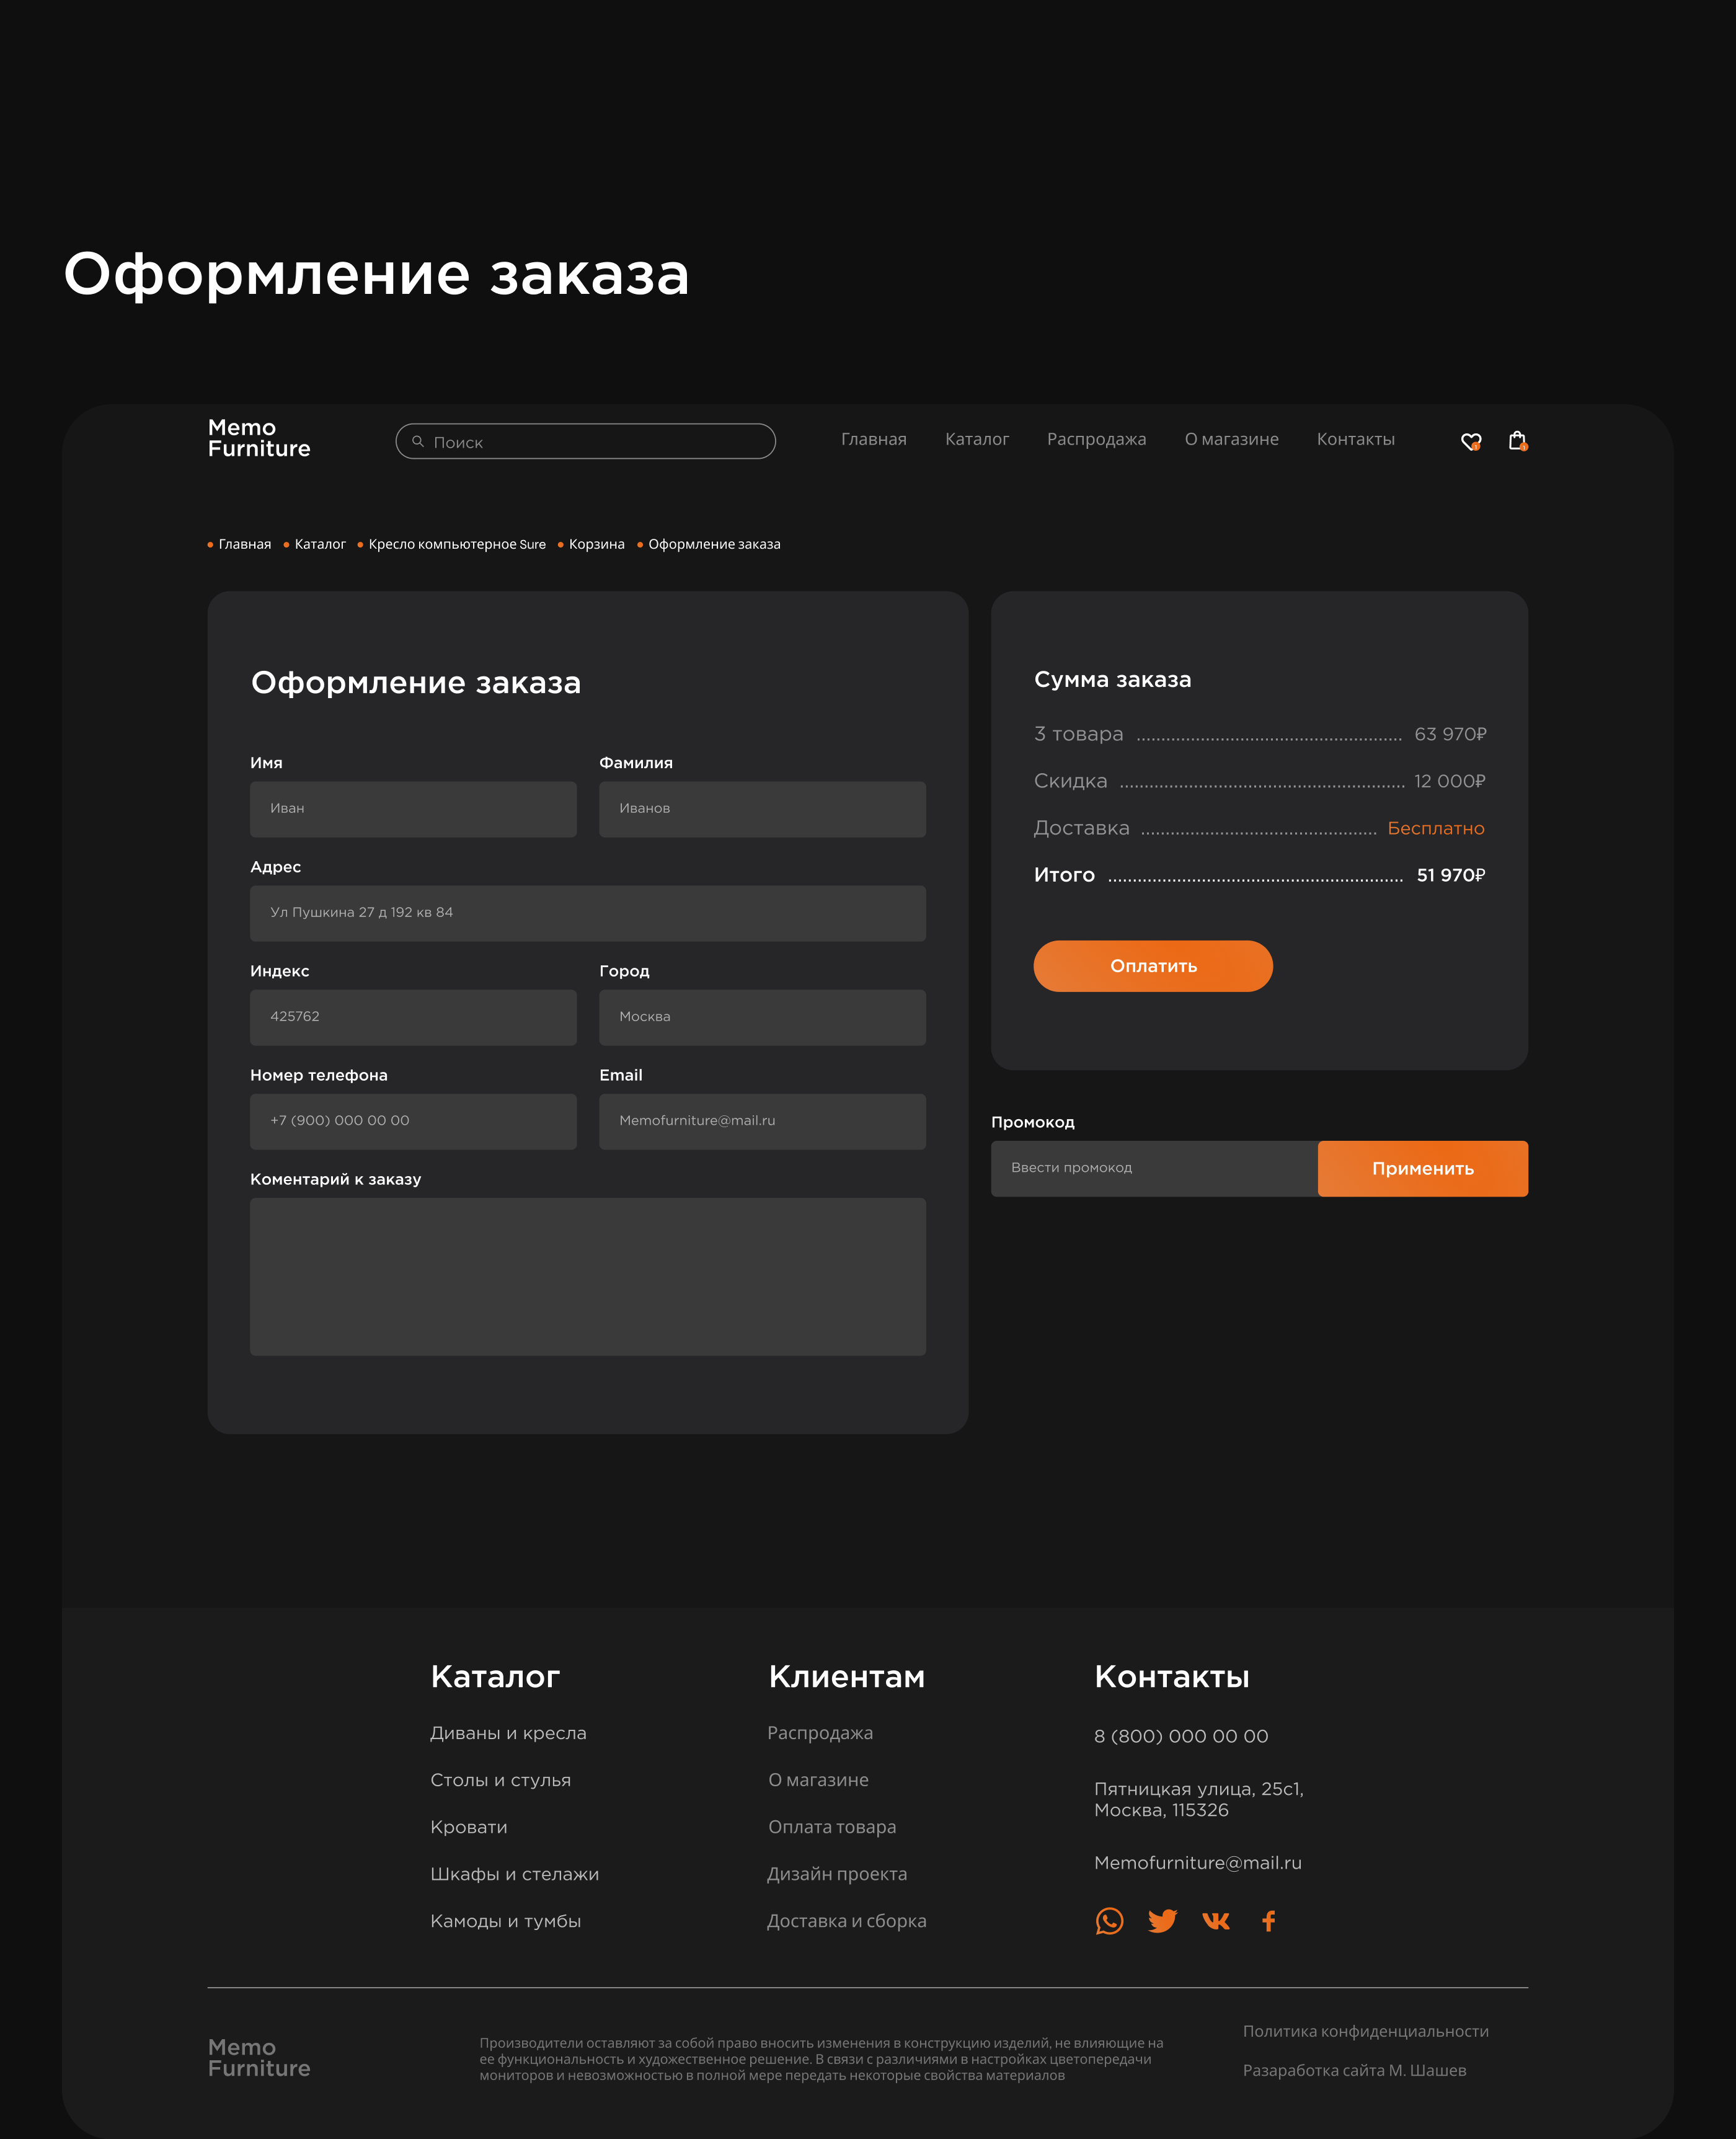Open the VK social icon
Viewport: 1736px width, 2139px height.
[x=1215, y=1921]
